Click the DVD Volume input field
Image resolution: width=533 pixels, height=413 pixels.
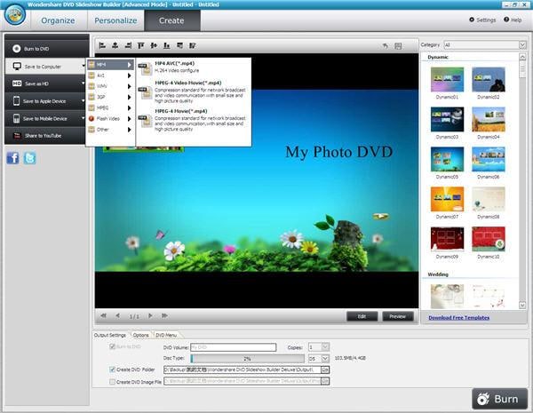point(233,347)
